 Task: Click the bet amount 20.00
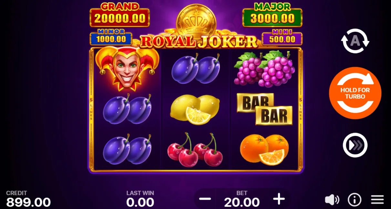click(x=242, y=202)
